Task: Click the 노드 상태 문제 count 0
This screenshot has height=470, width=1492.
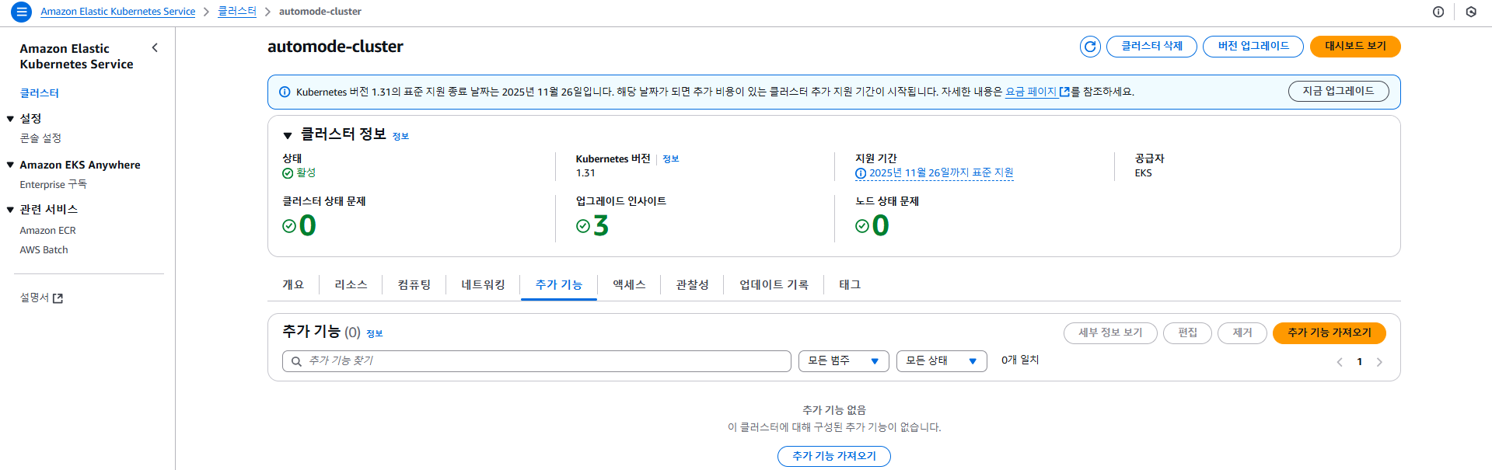Action: (880, 226)
